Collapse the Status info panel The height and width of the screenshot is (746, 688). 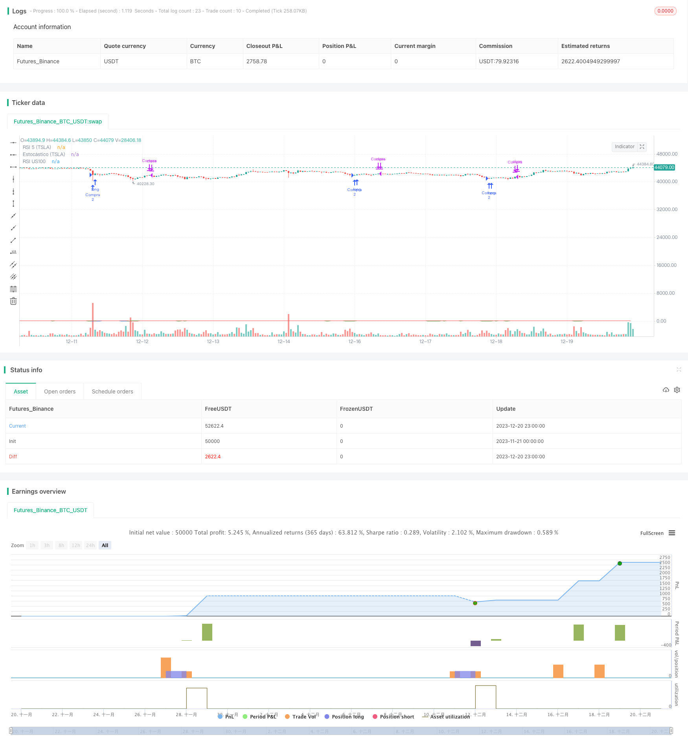point(679,369)
